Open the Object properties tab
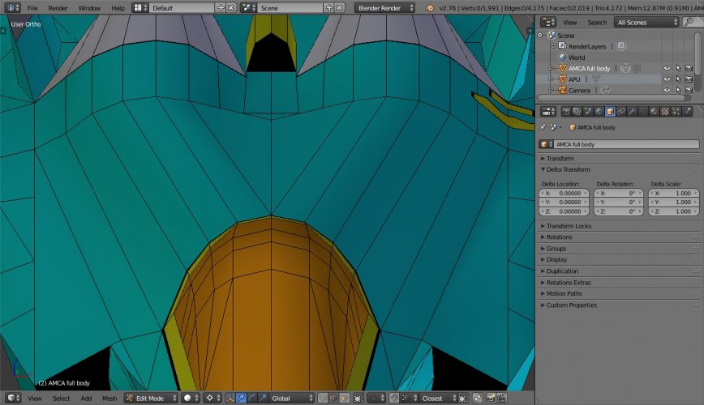The width and height of the screenshot is (704, 405). pos(610,111)
